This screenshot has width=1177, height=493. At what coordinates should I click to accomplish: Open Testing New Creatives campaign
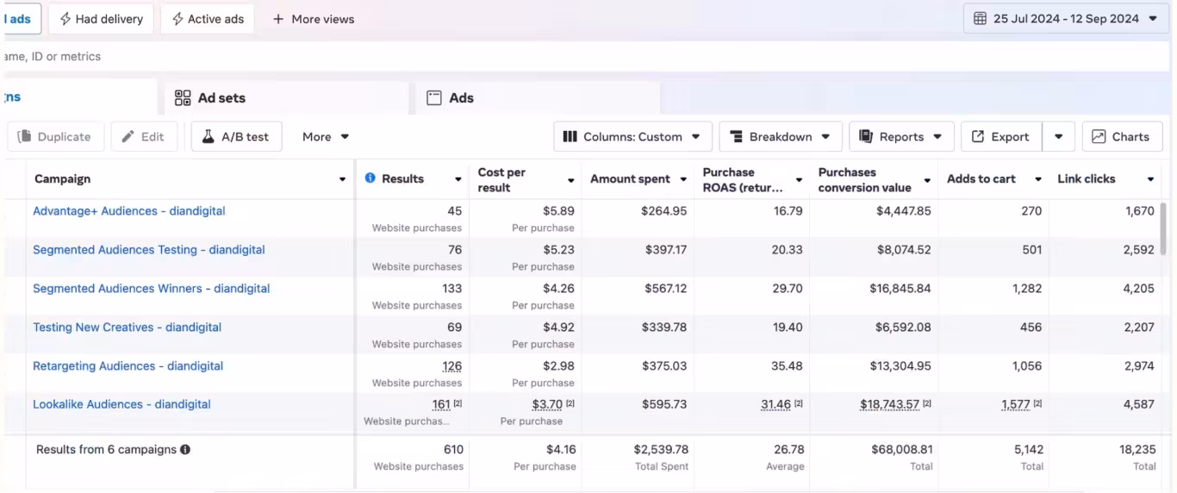(x=128, y=328)
